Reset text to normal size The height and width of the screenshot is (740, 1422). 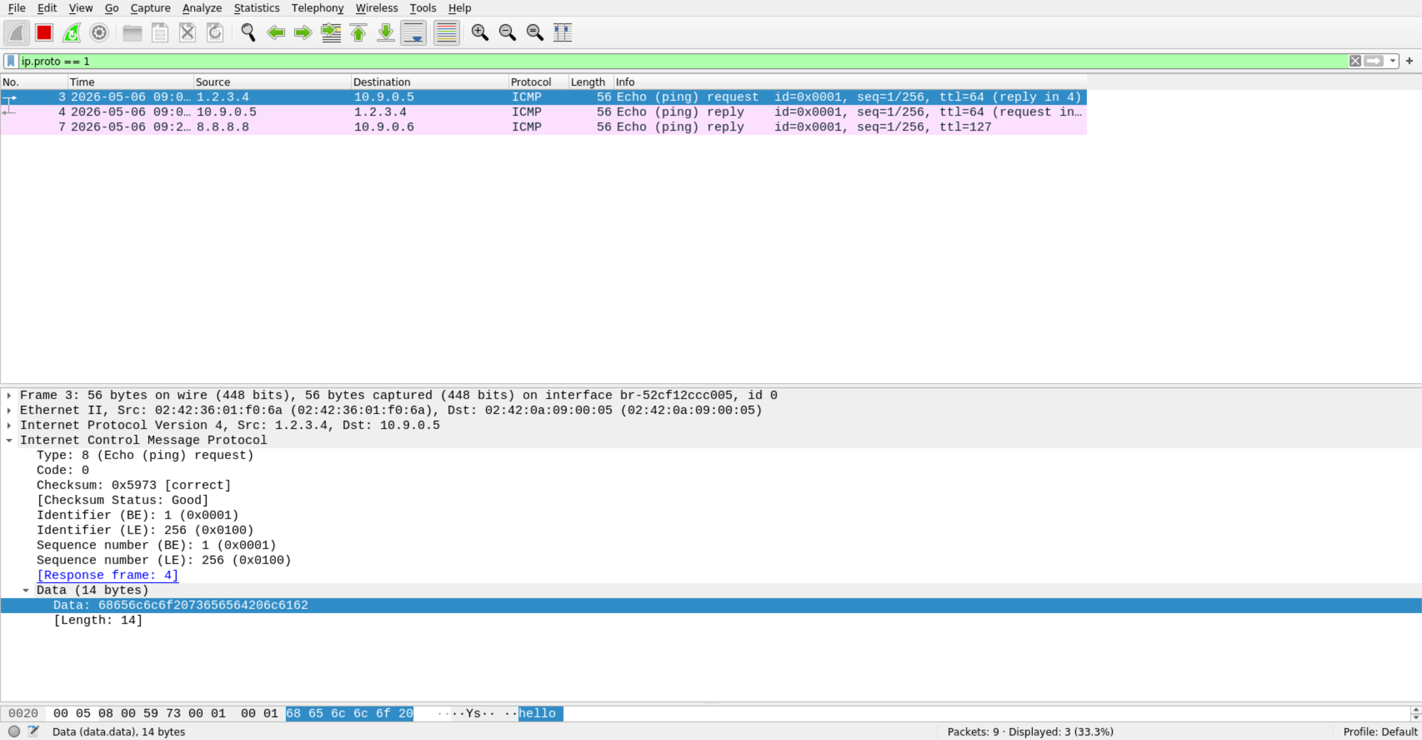[534, 33]
